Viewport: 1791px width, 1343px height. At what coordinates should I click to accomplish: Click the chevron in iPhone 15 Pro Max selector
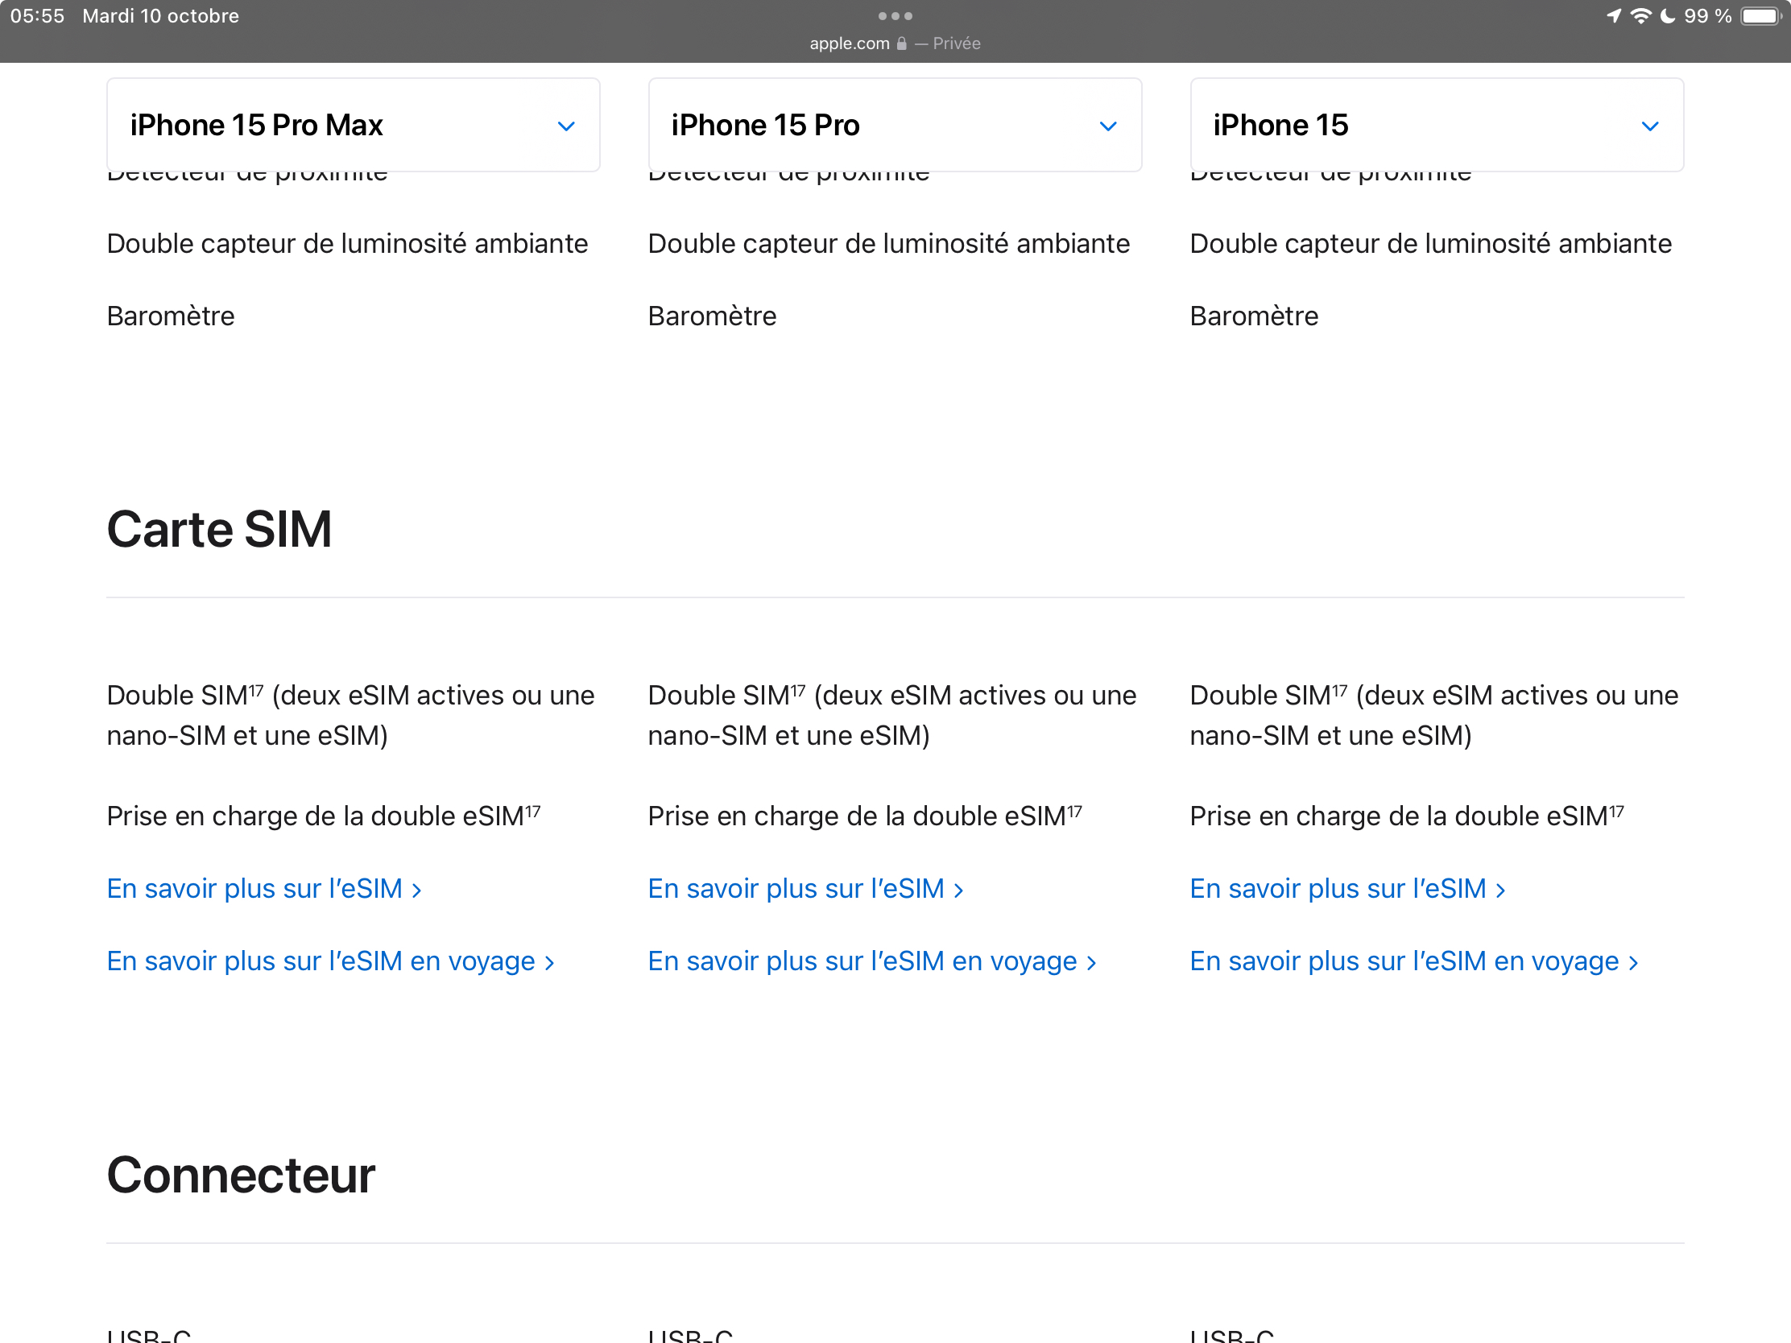(566, 126)
